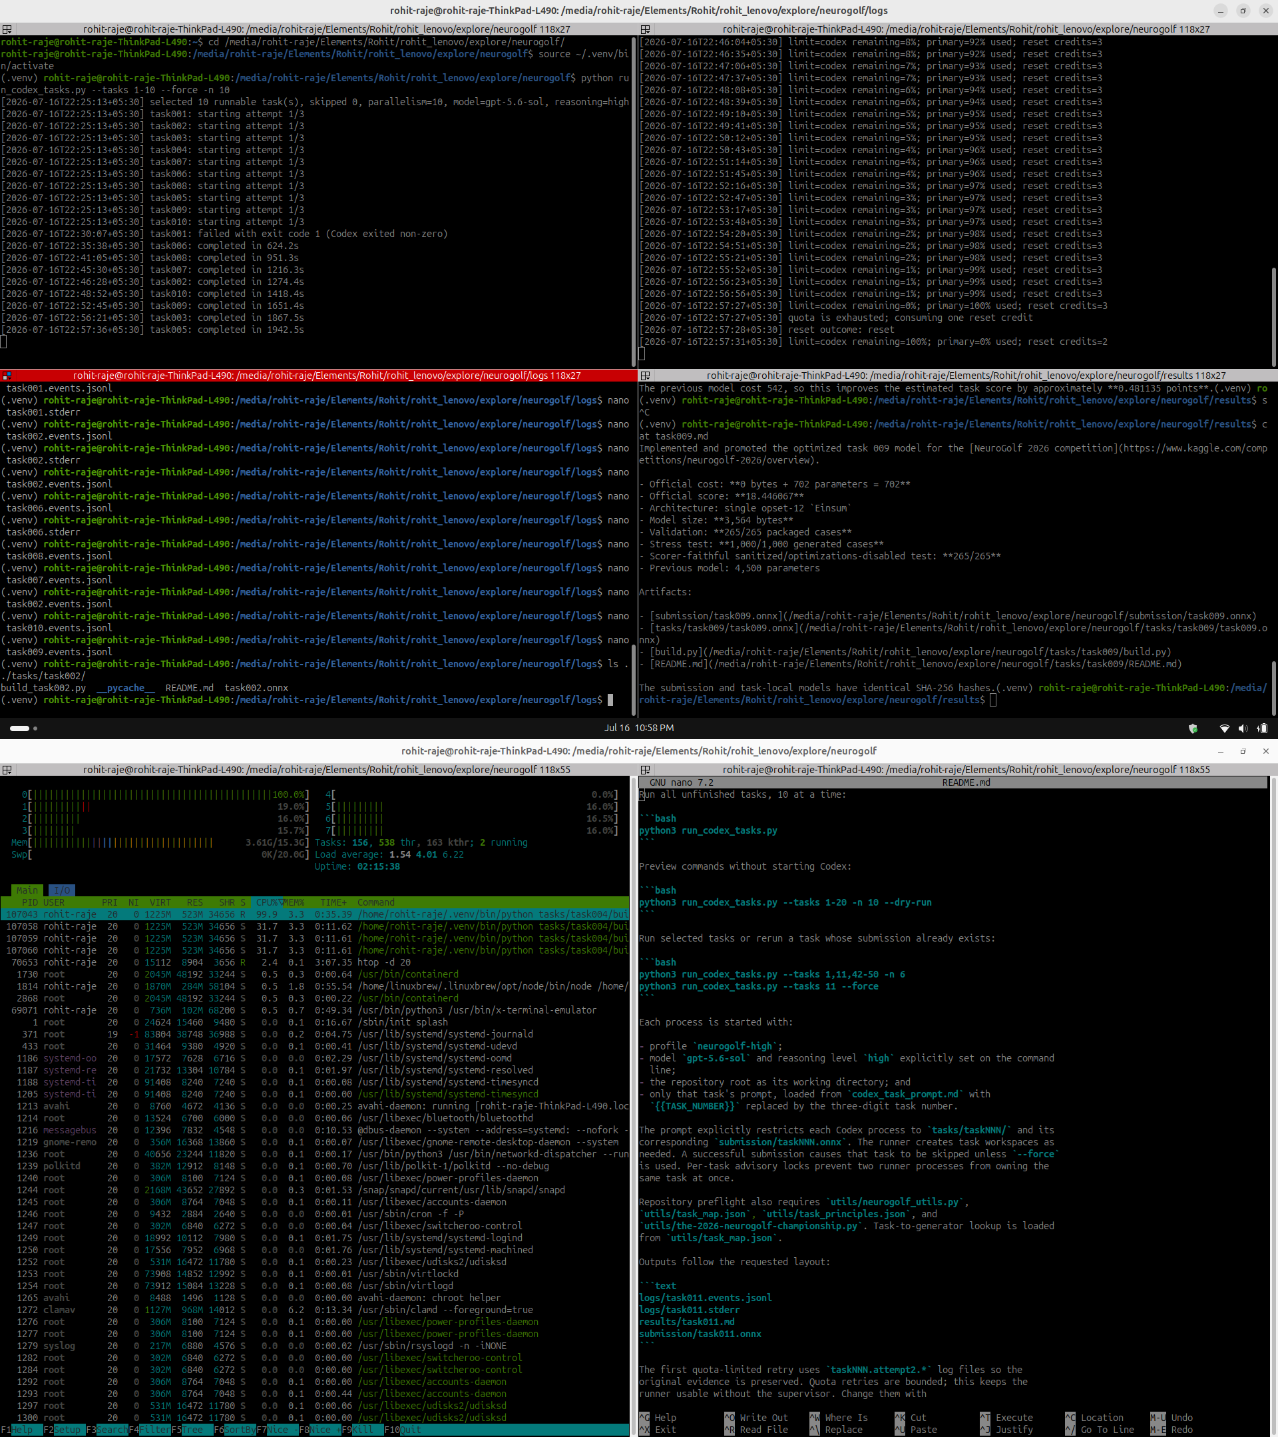Image resolution: width=1278 pixels, height=1437 pixels.
Task: Click F9 Kill in the htop bar
Action: tap(363, 1430)
